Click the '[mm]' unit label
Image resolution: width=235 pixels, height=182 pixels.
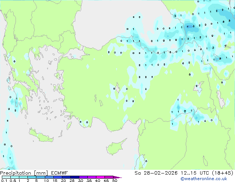point(41,173)
